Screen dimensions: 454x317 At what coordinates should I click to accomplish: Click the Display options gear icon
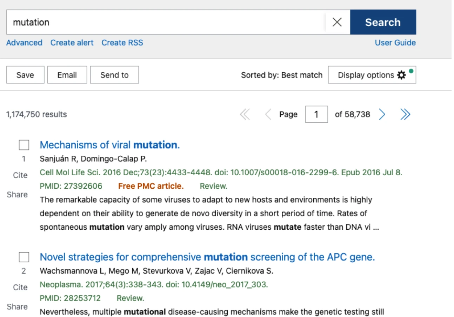401,75
